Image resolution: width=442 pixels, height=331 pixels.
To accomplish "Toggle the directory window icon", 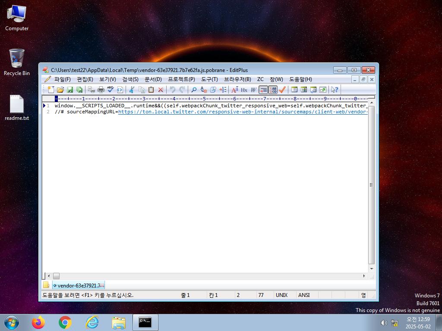I will point(294,90).
